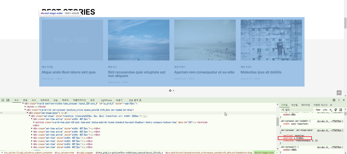
Task: Click div.owl-stage-outer breadcrumb
Action: pyautogui.click(x=264, y=153)
